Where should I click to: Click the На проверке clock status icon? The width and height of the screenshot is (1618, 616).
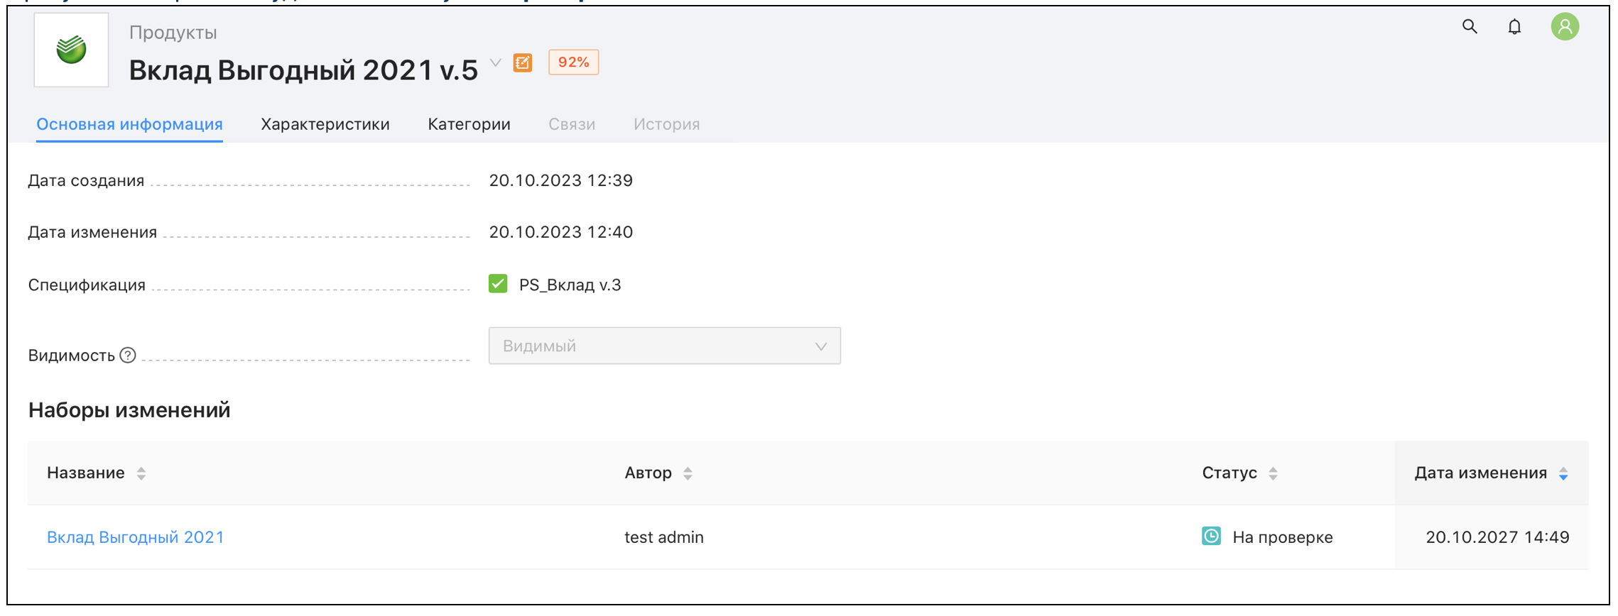point(1211,537)
